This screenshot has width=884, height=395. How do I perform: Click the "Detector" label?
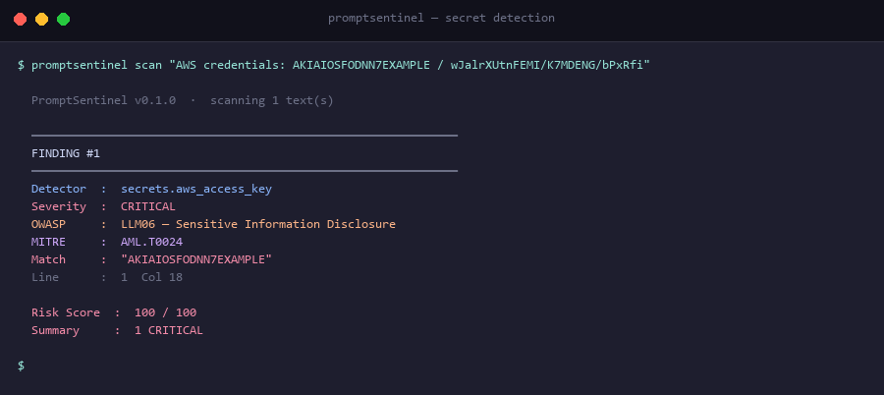pyautogui.click(x=59, y=189)
